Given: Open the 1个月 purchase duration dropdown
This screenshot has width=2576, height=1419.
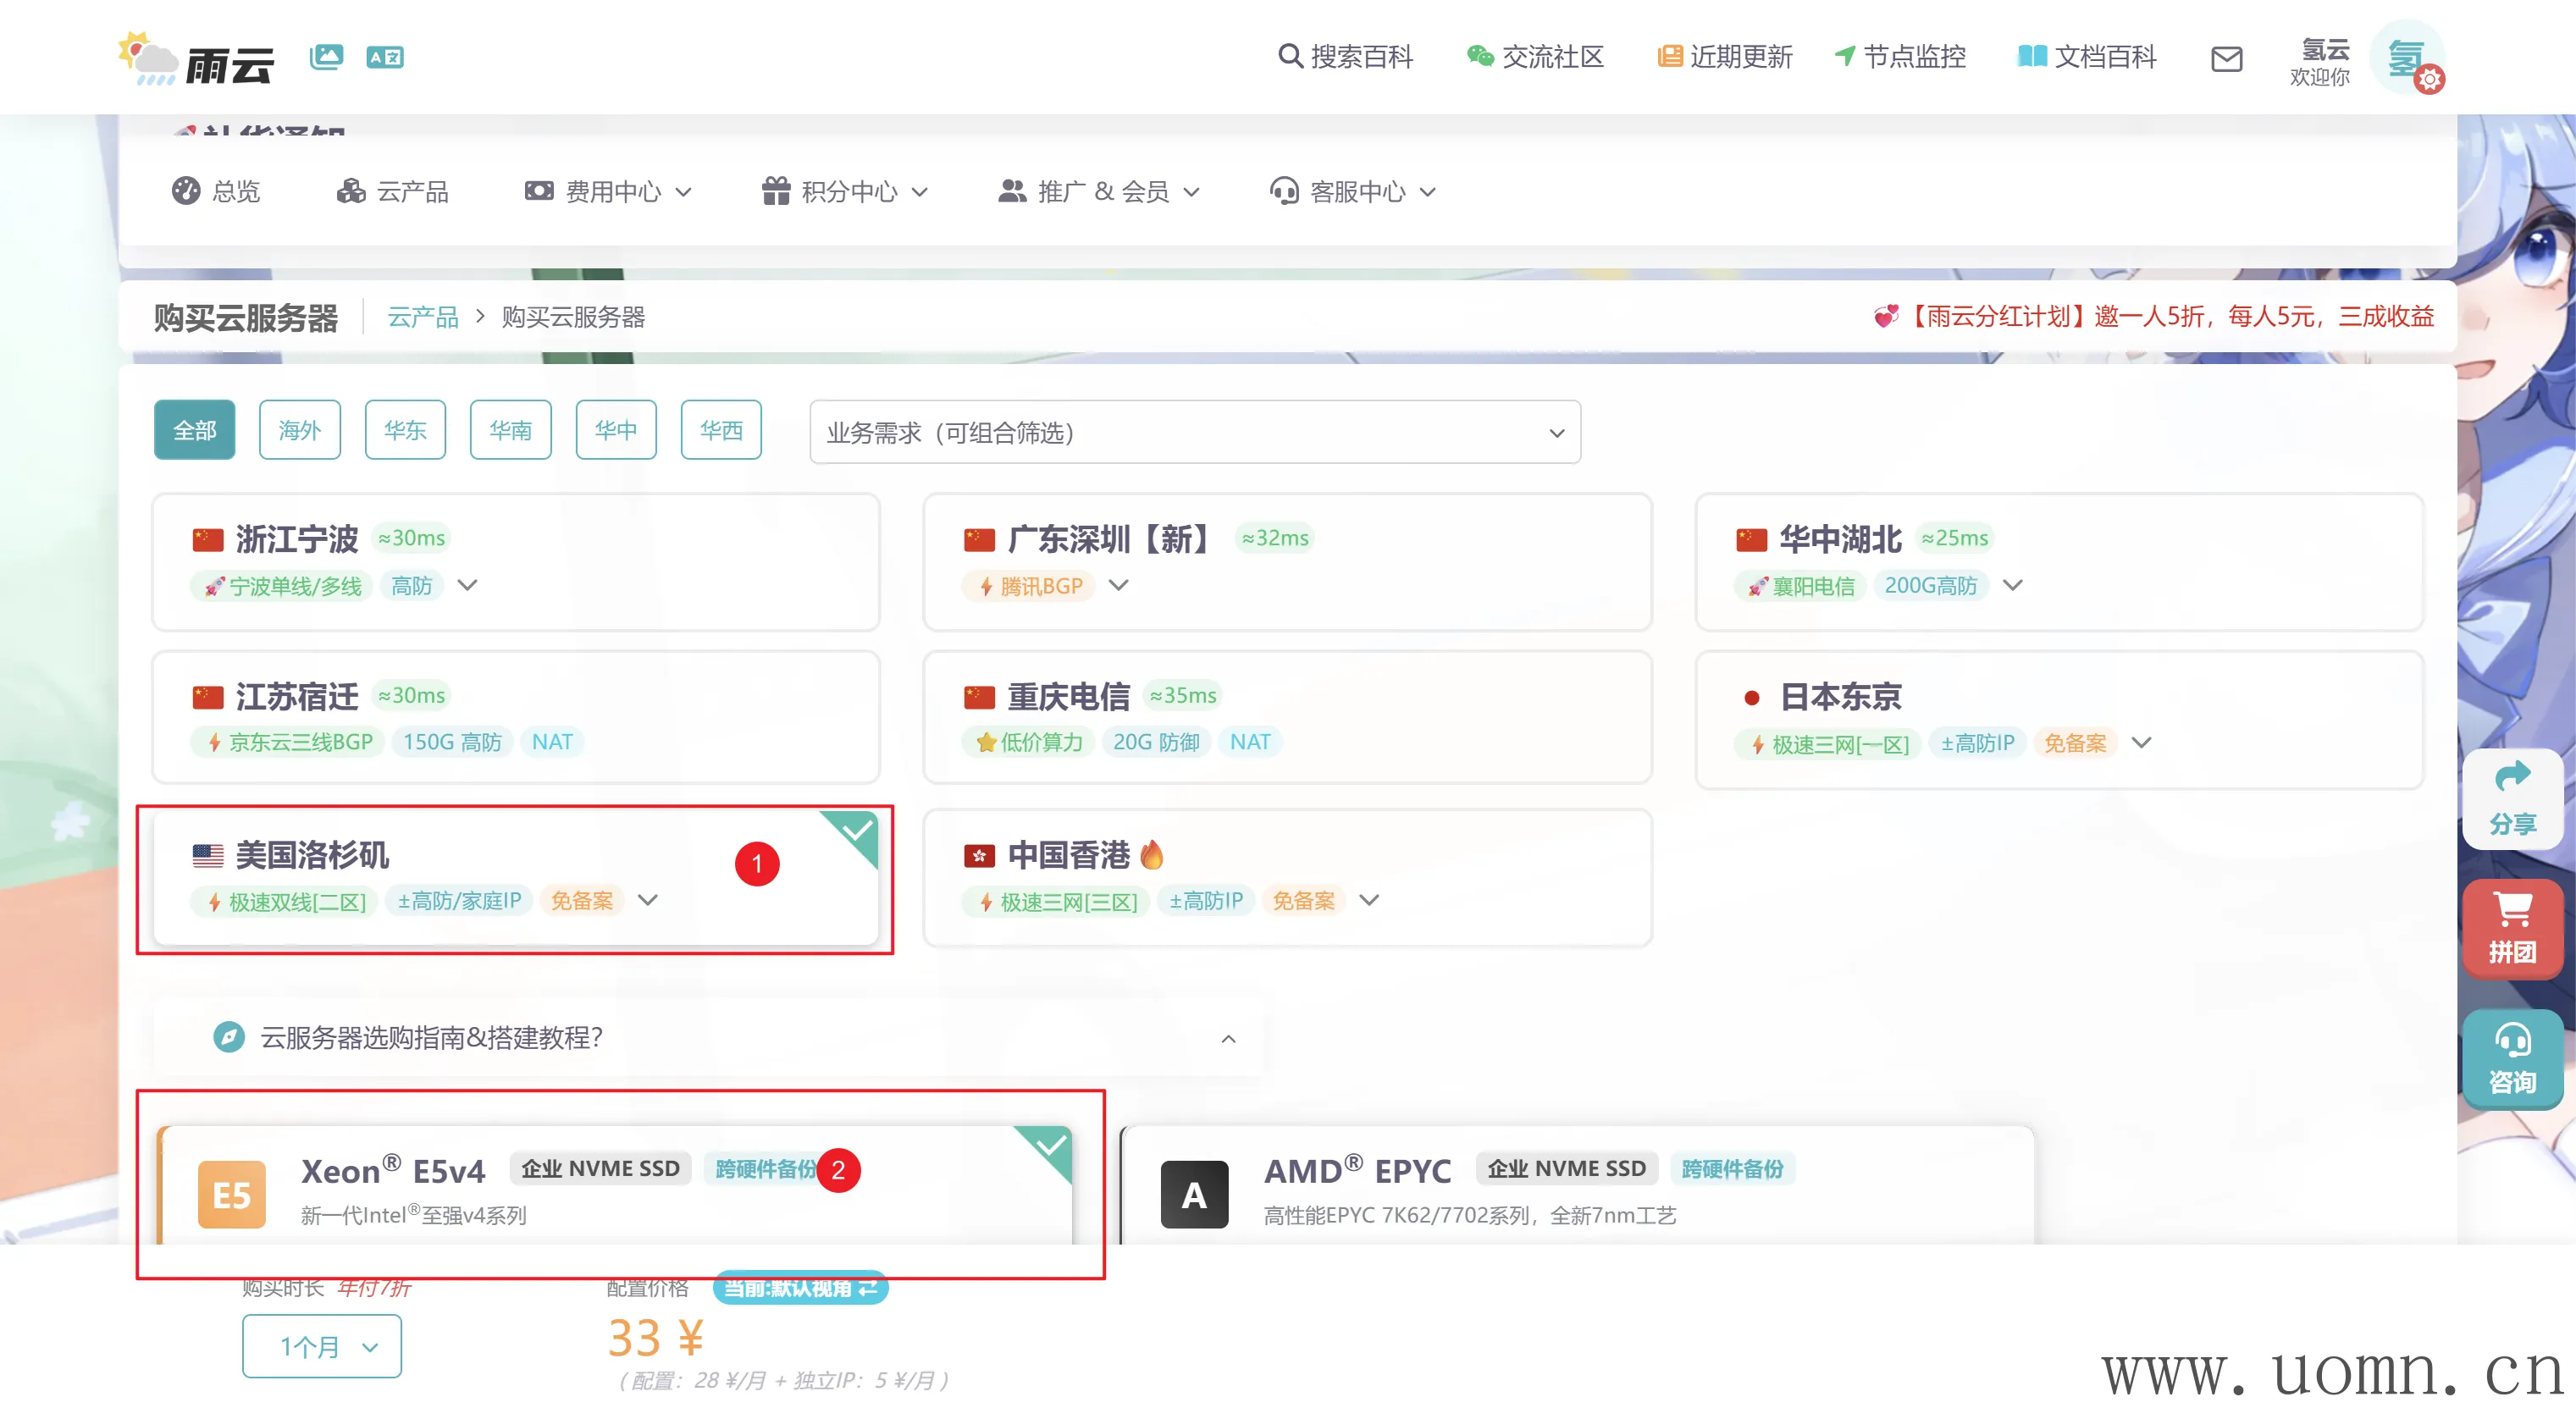Looking at the screenshot, I should click(321, 1345).
